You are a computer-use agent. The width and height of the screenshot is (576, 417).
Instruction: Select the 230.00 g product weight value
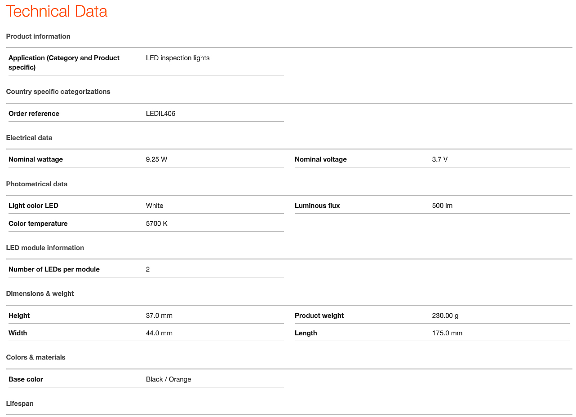click(x=445, y=316)
